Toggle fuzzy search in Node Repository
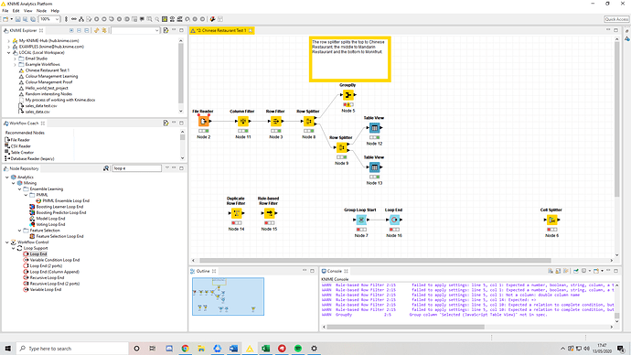 tap(106, 168)
